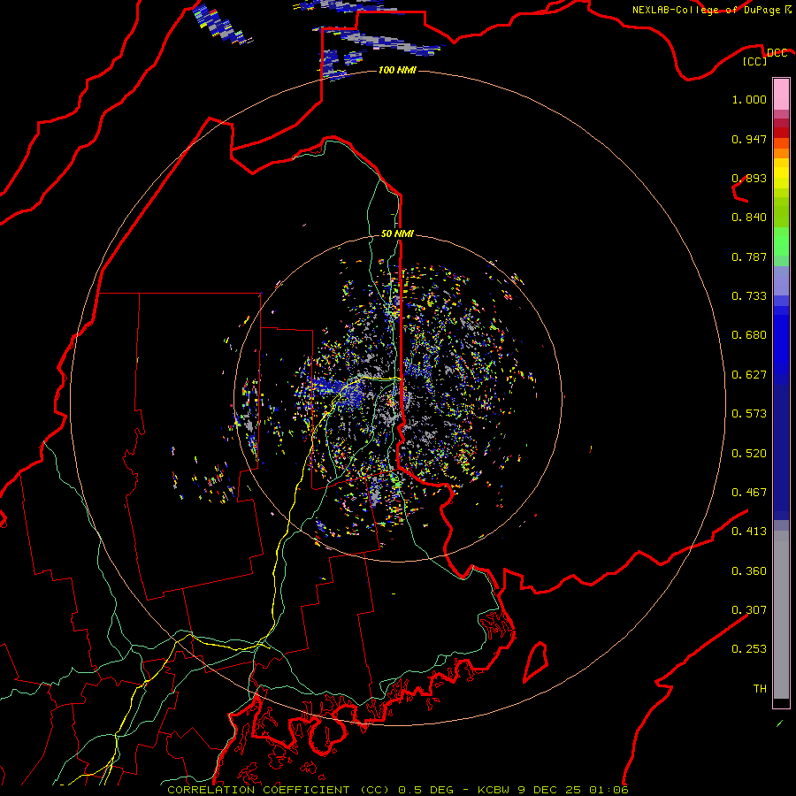The image size is (796, 796).
Task: Click the 0.5 DEG elevation text
Action: 425,790
